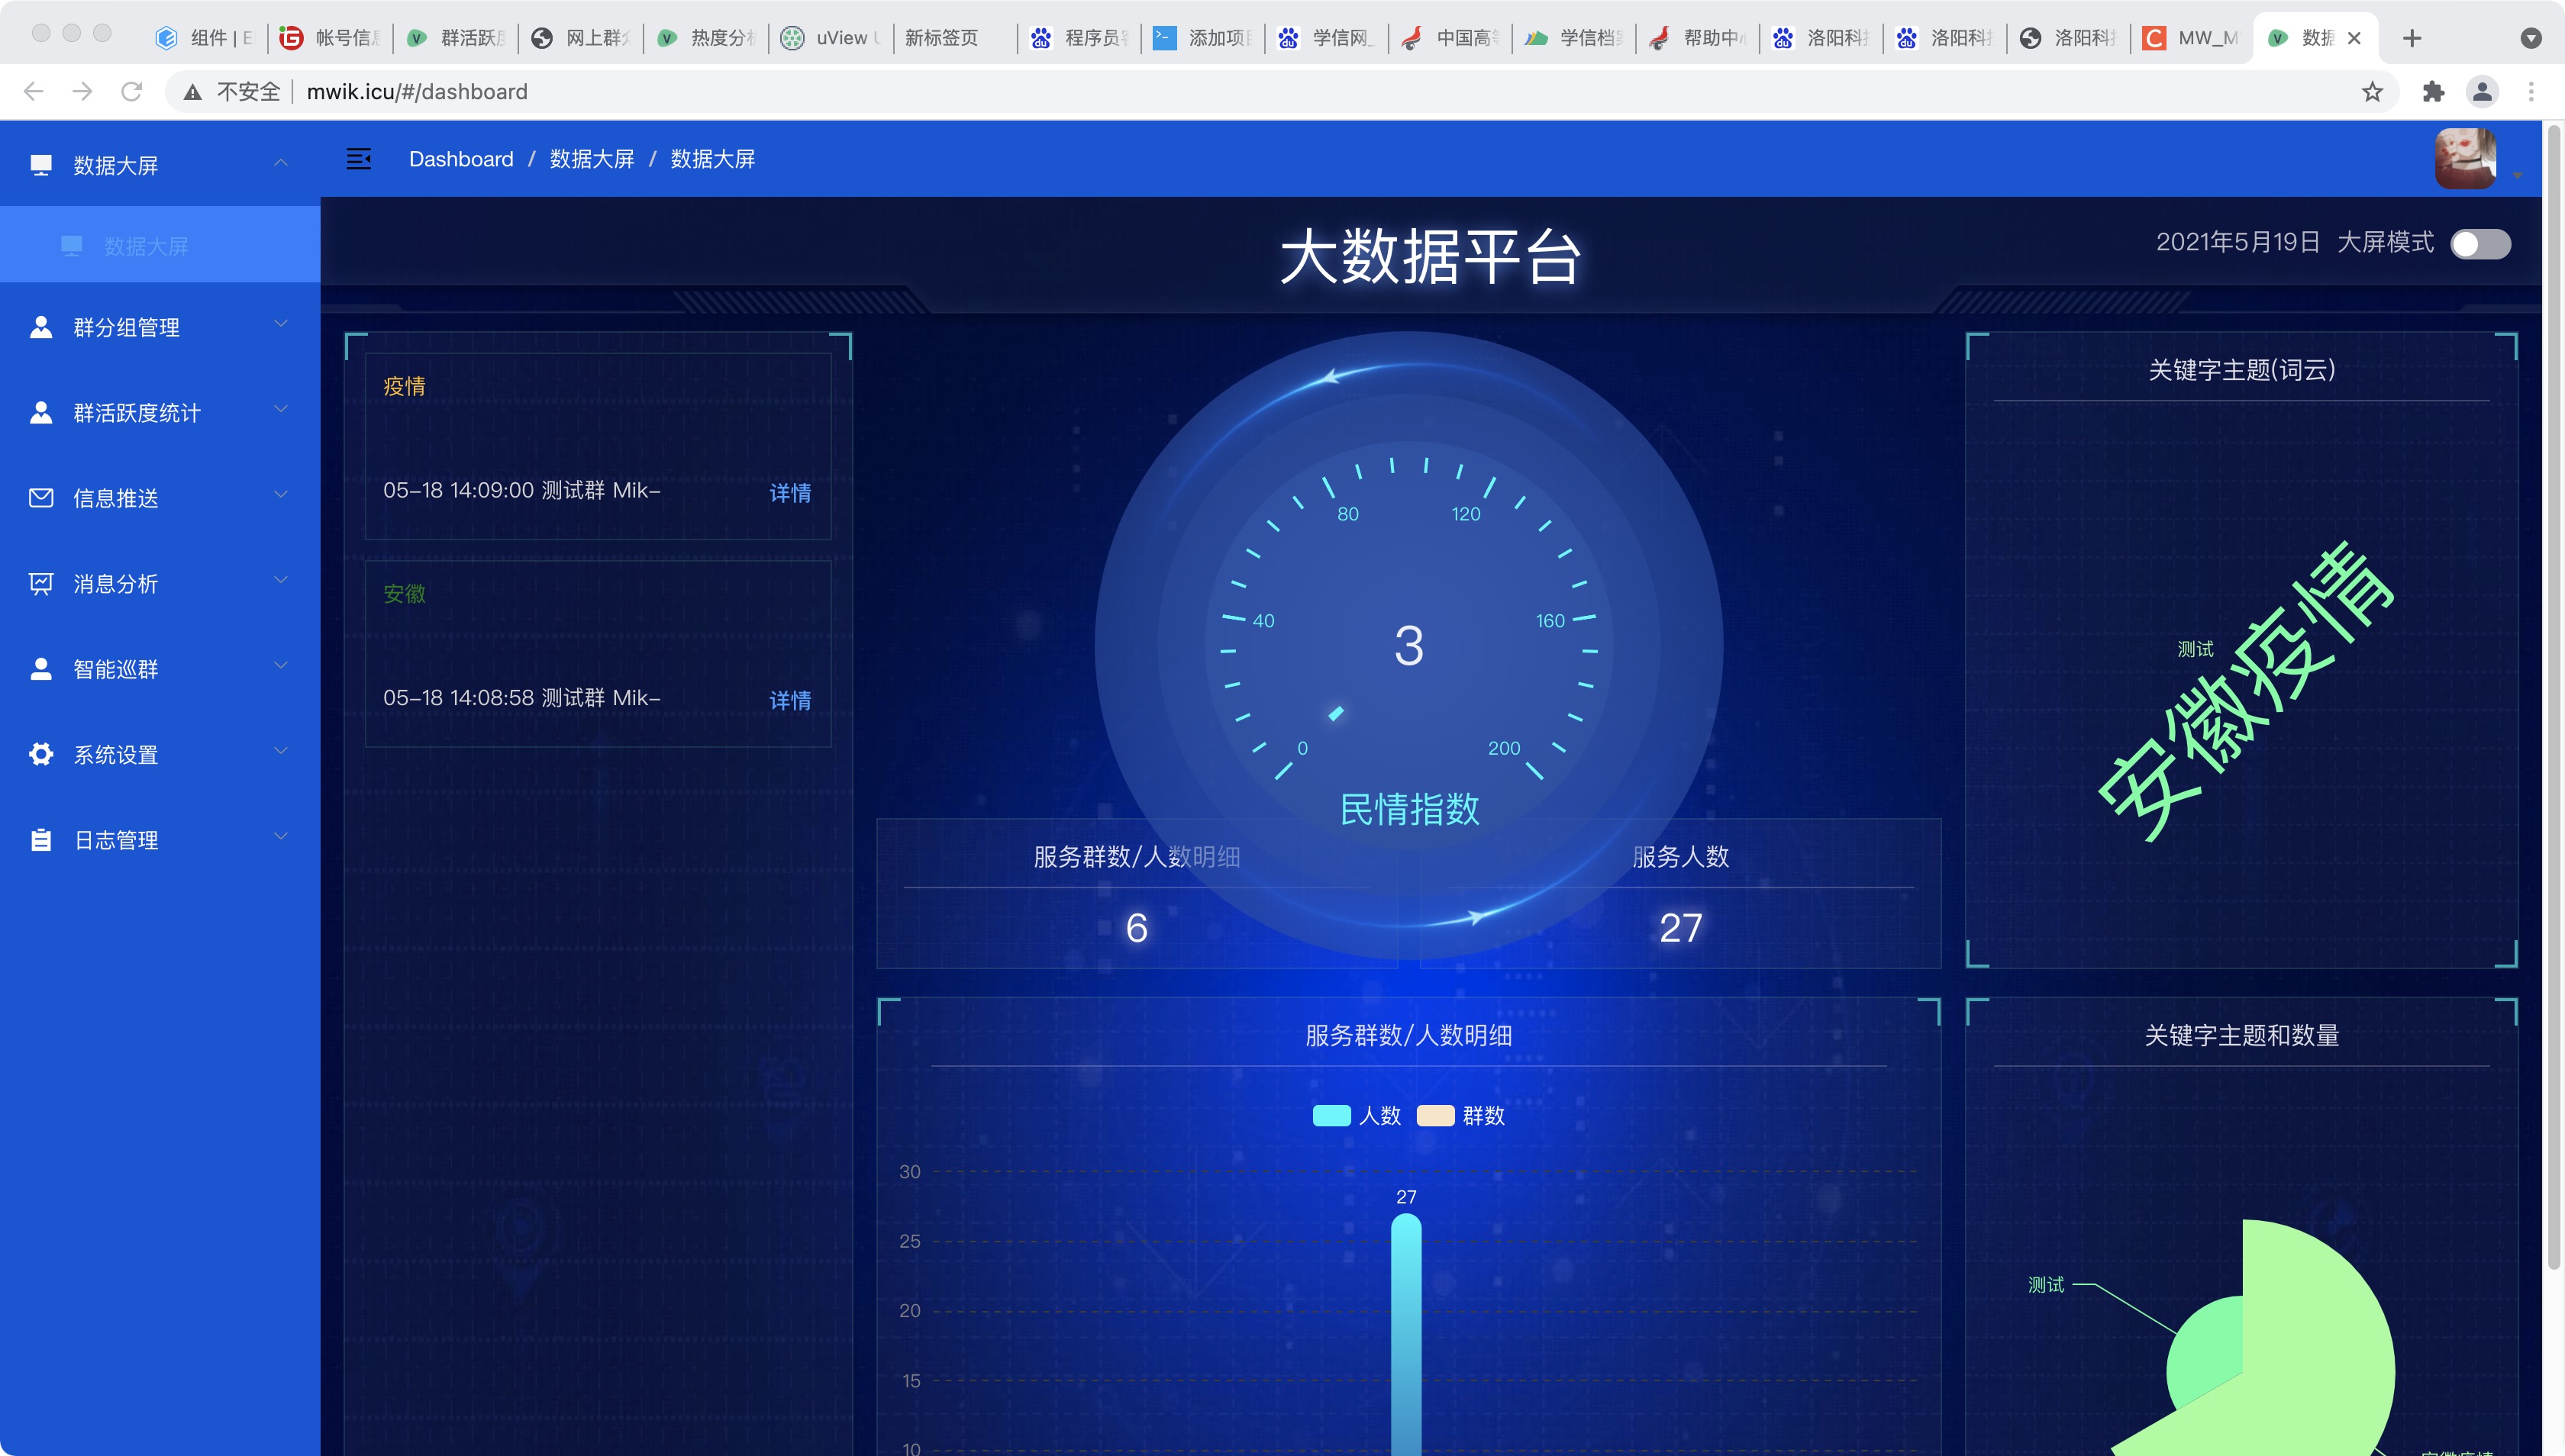Click the 安徽 keyword title
2565x1456 pixels.
404,594
